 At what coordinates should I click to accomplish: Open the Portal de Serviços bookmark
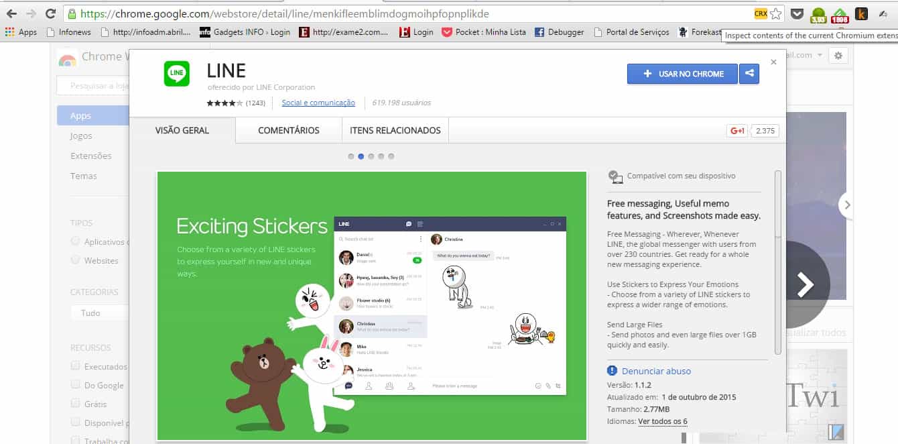(x=631, y=32)
